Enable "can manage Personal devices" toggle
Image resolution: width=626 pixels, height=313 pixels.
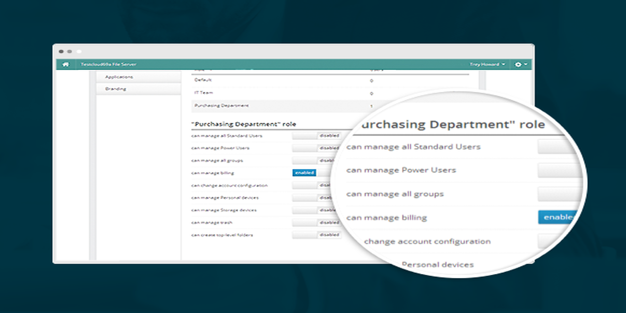click(316, 198)
